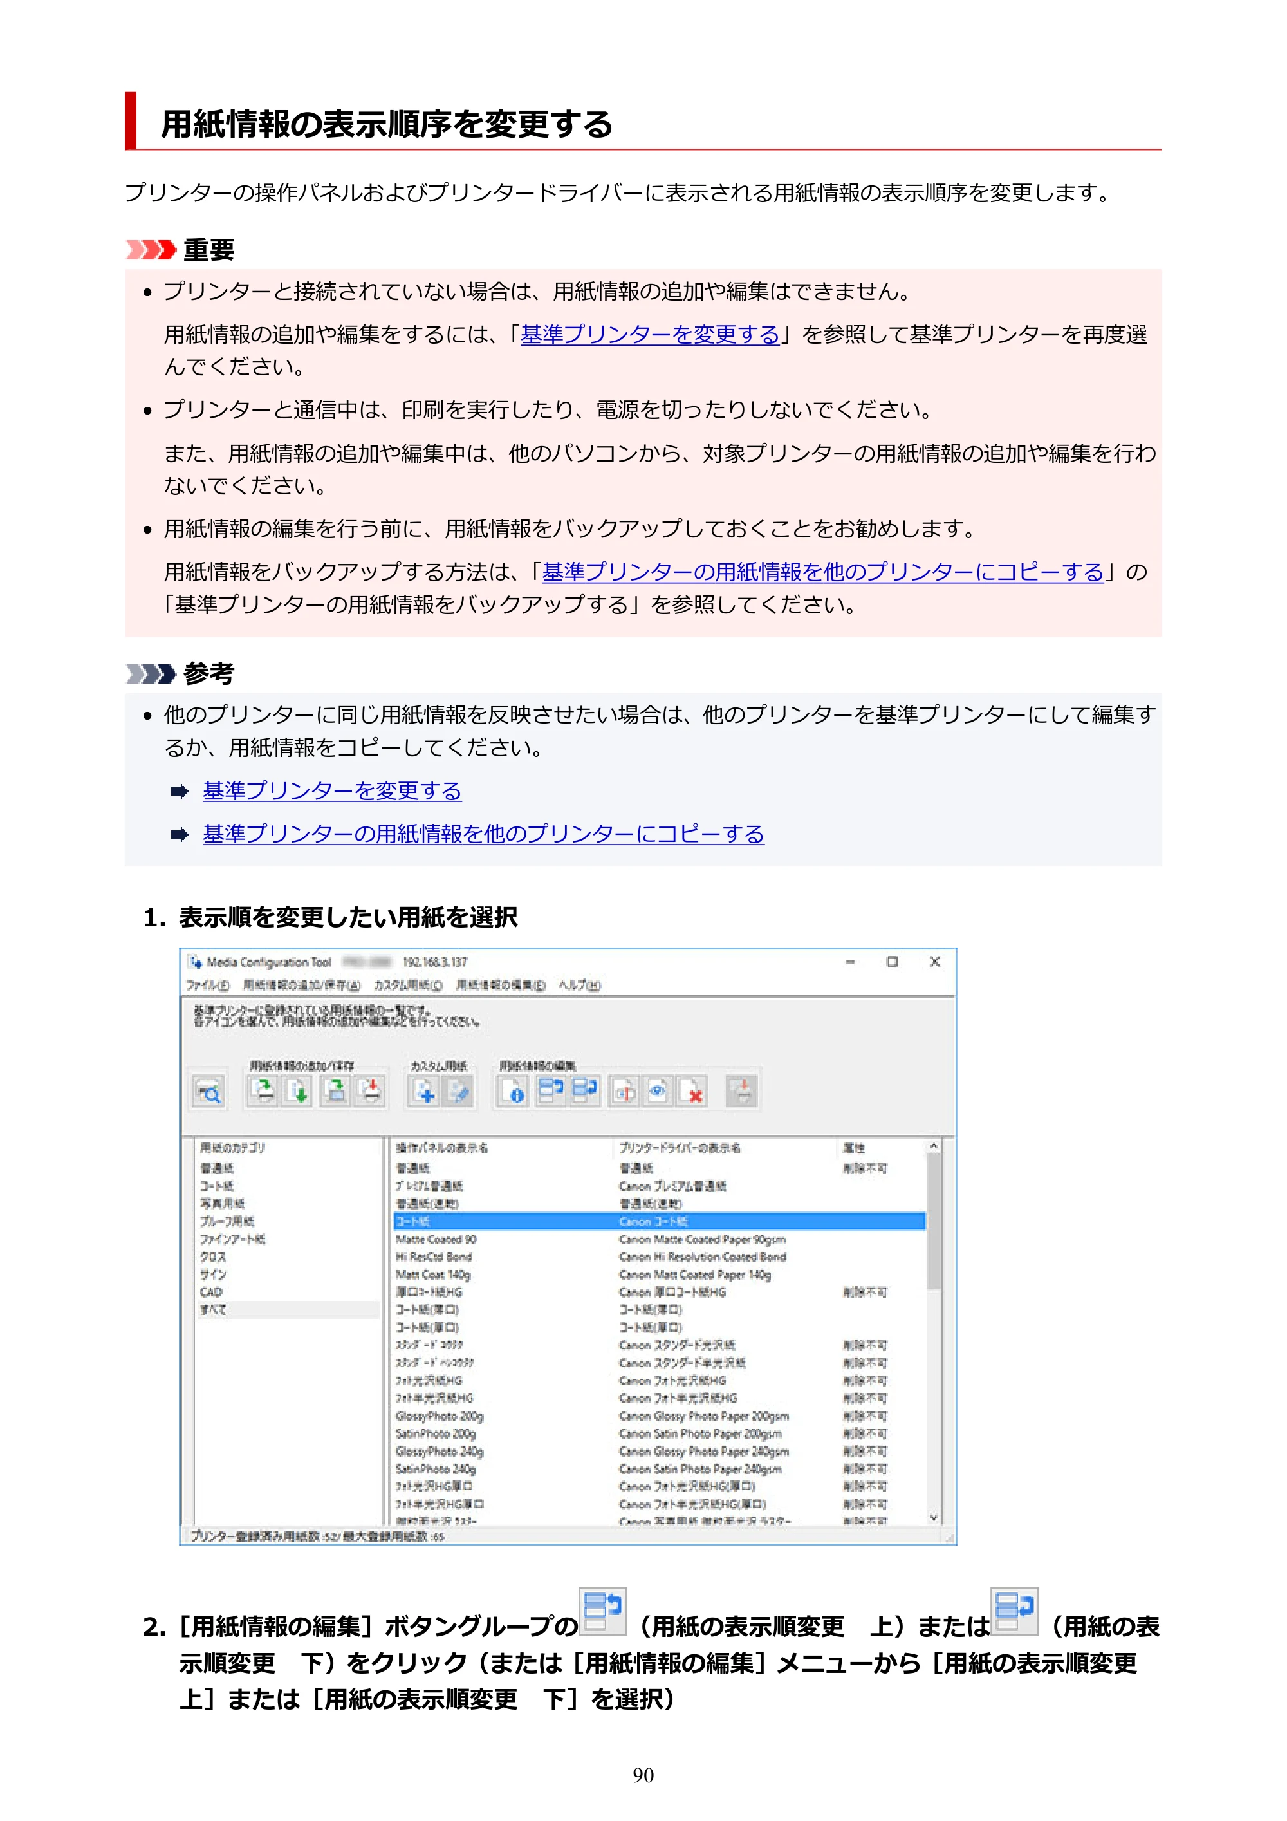Click the paper information icon with blue 'i'
The image size is (1287, 1821).
click(x=513, y=1091)
